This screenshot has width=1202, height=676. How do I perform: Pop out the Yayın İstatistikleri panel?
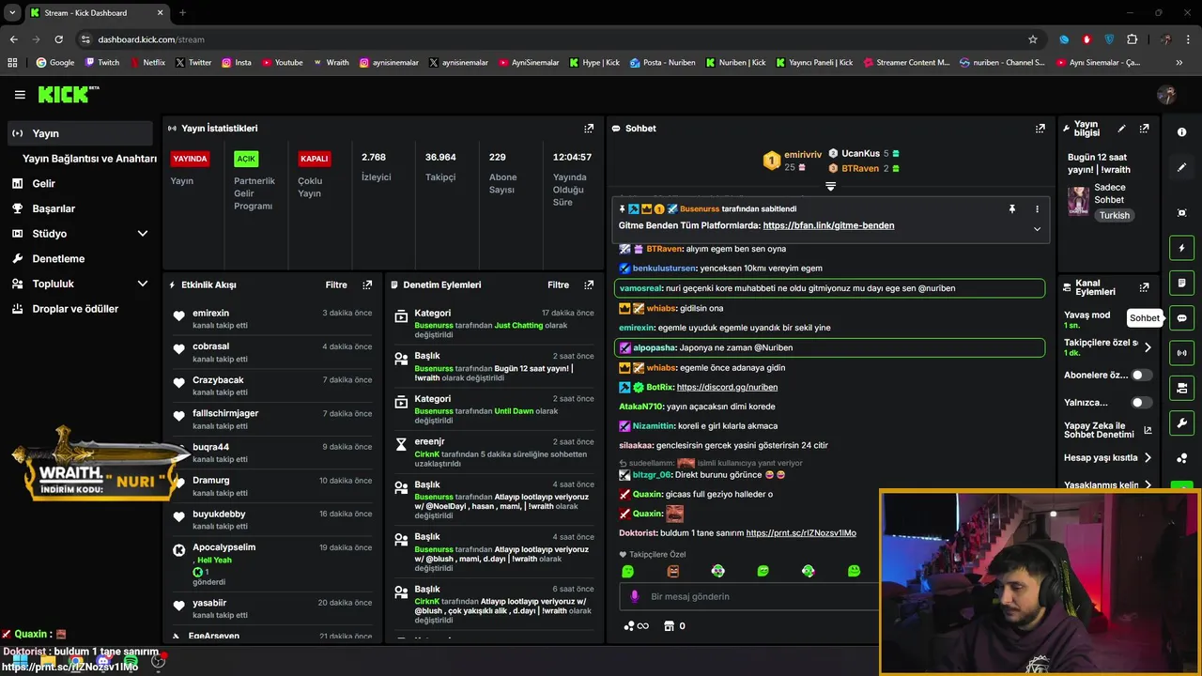[x=589, y=129]
